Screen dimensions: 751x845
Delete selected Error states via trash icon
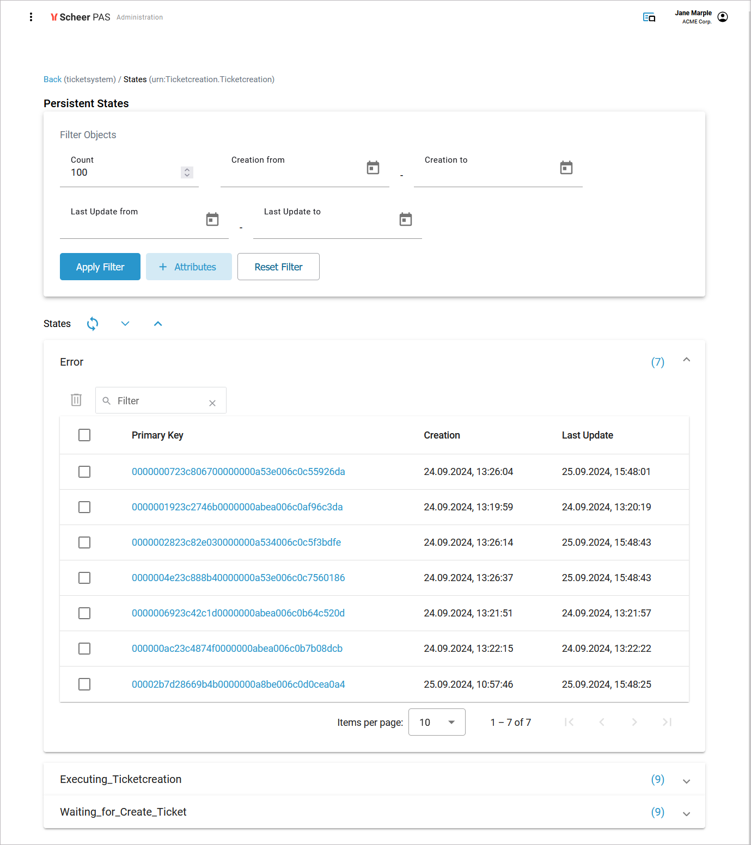coord(76,400)
